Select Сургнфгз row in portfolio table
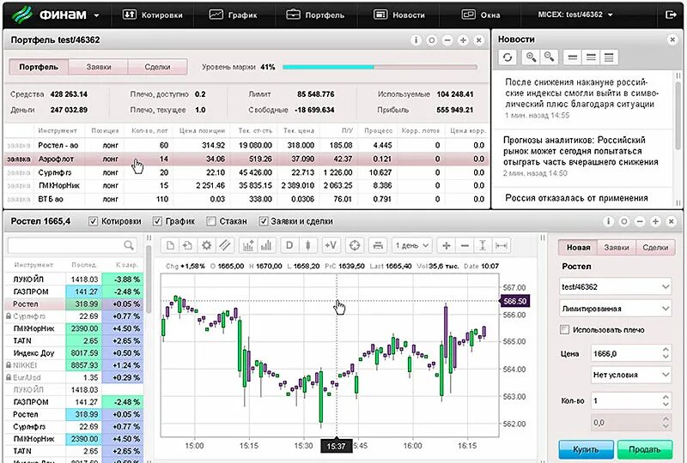 point(246,172)
